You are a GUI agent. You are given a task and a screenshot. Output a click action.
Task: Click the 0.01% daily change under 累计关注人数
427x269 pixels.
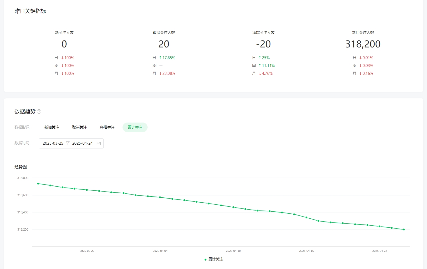click(366, 58)
